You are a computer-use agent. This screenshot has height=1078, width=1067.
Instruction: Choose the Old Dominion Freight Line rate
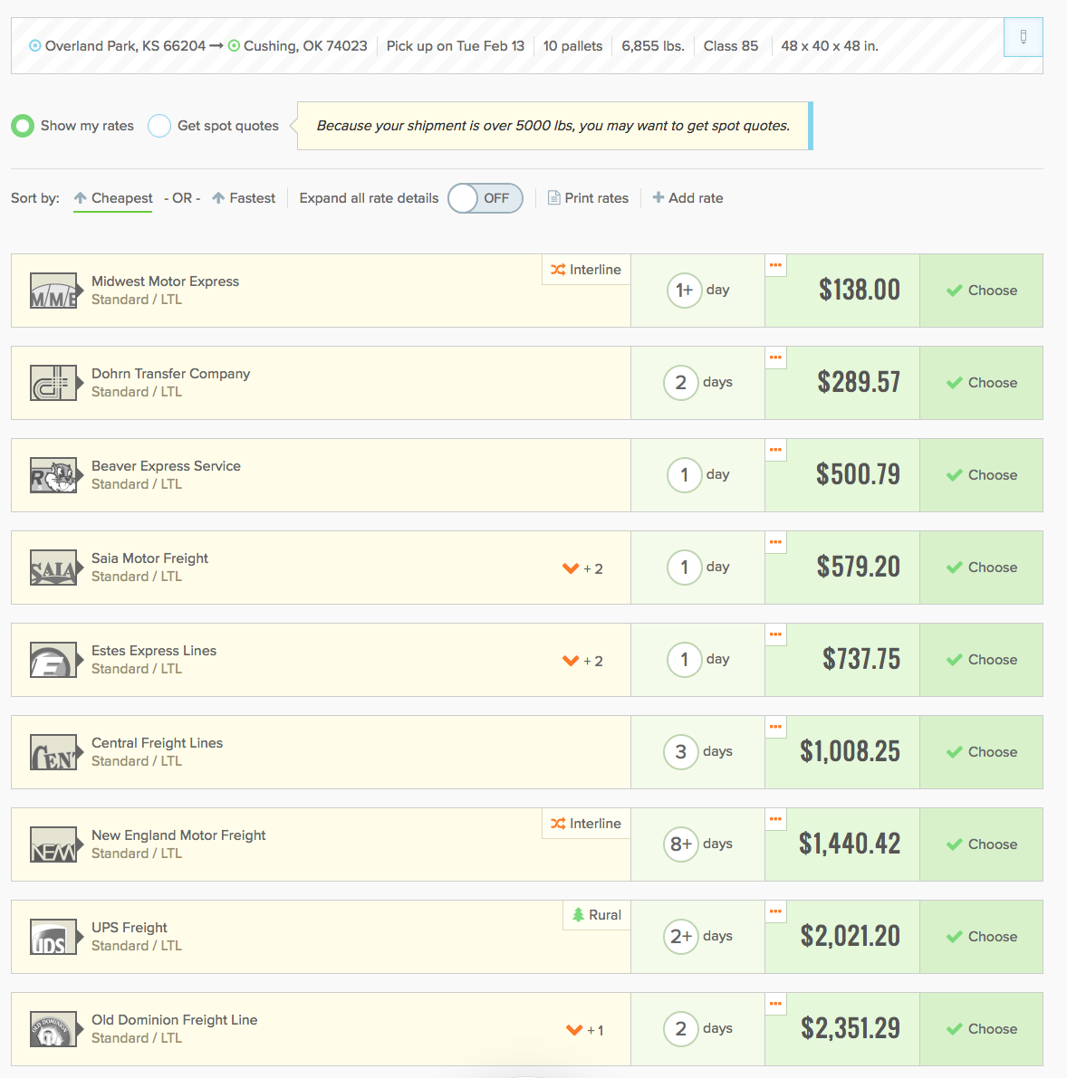(x=981, y=1029)
